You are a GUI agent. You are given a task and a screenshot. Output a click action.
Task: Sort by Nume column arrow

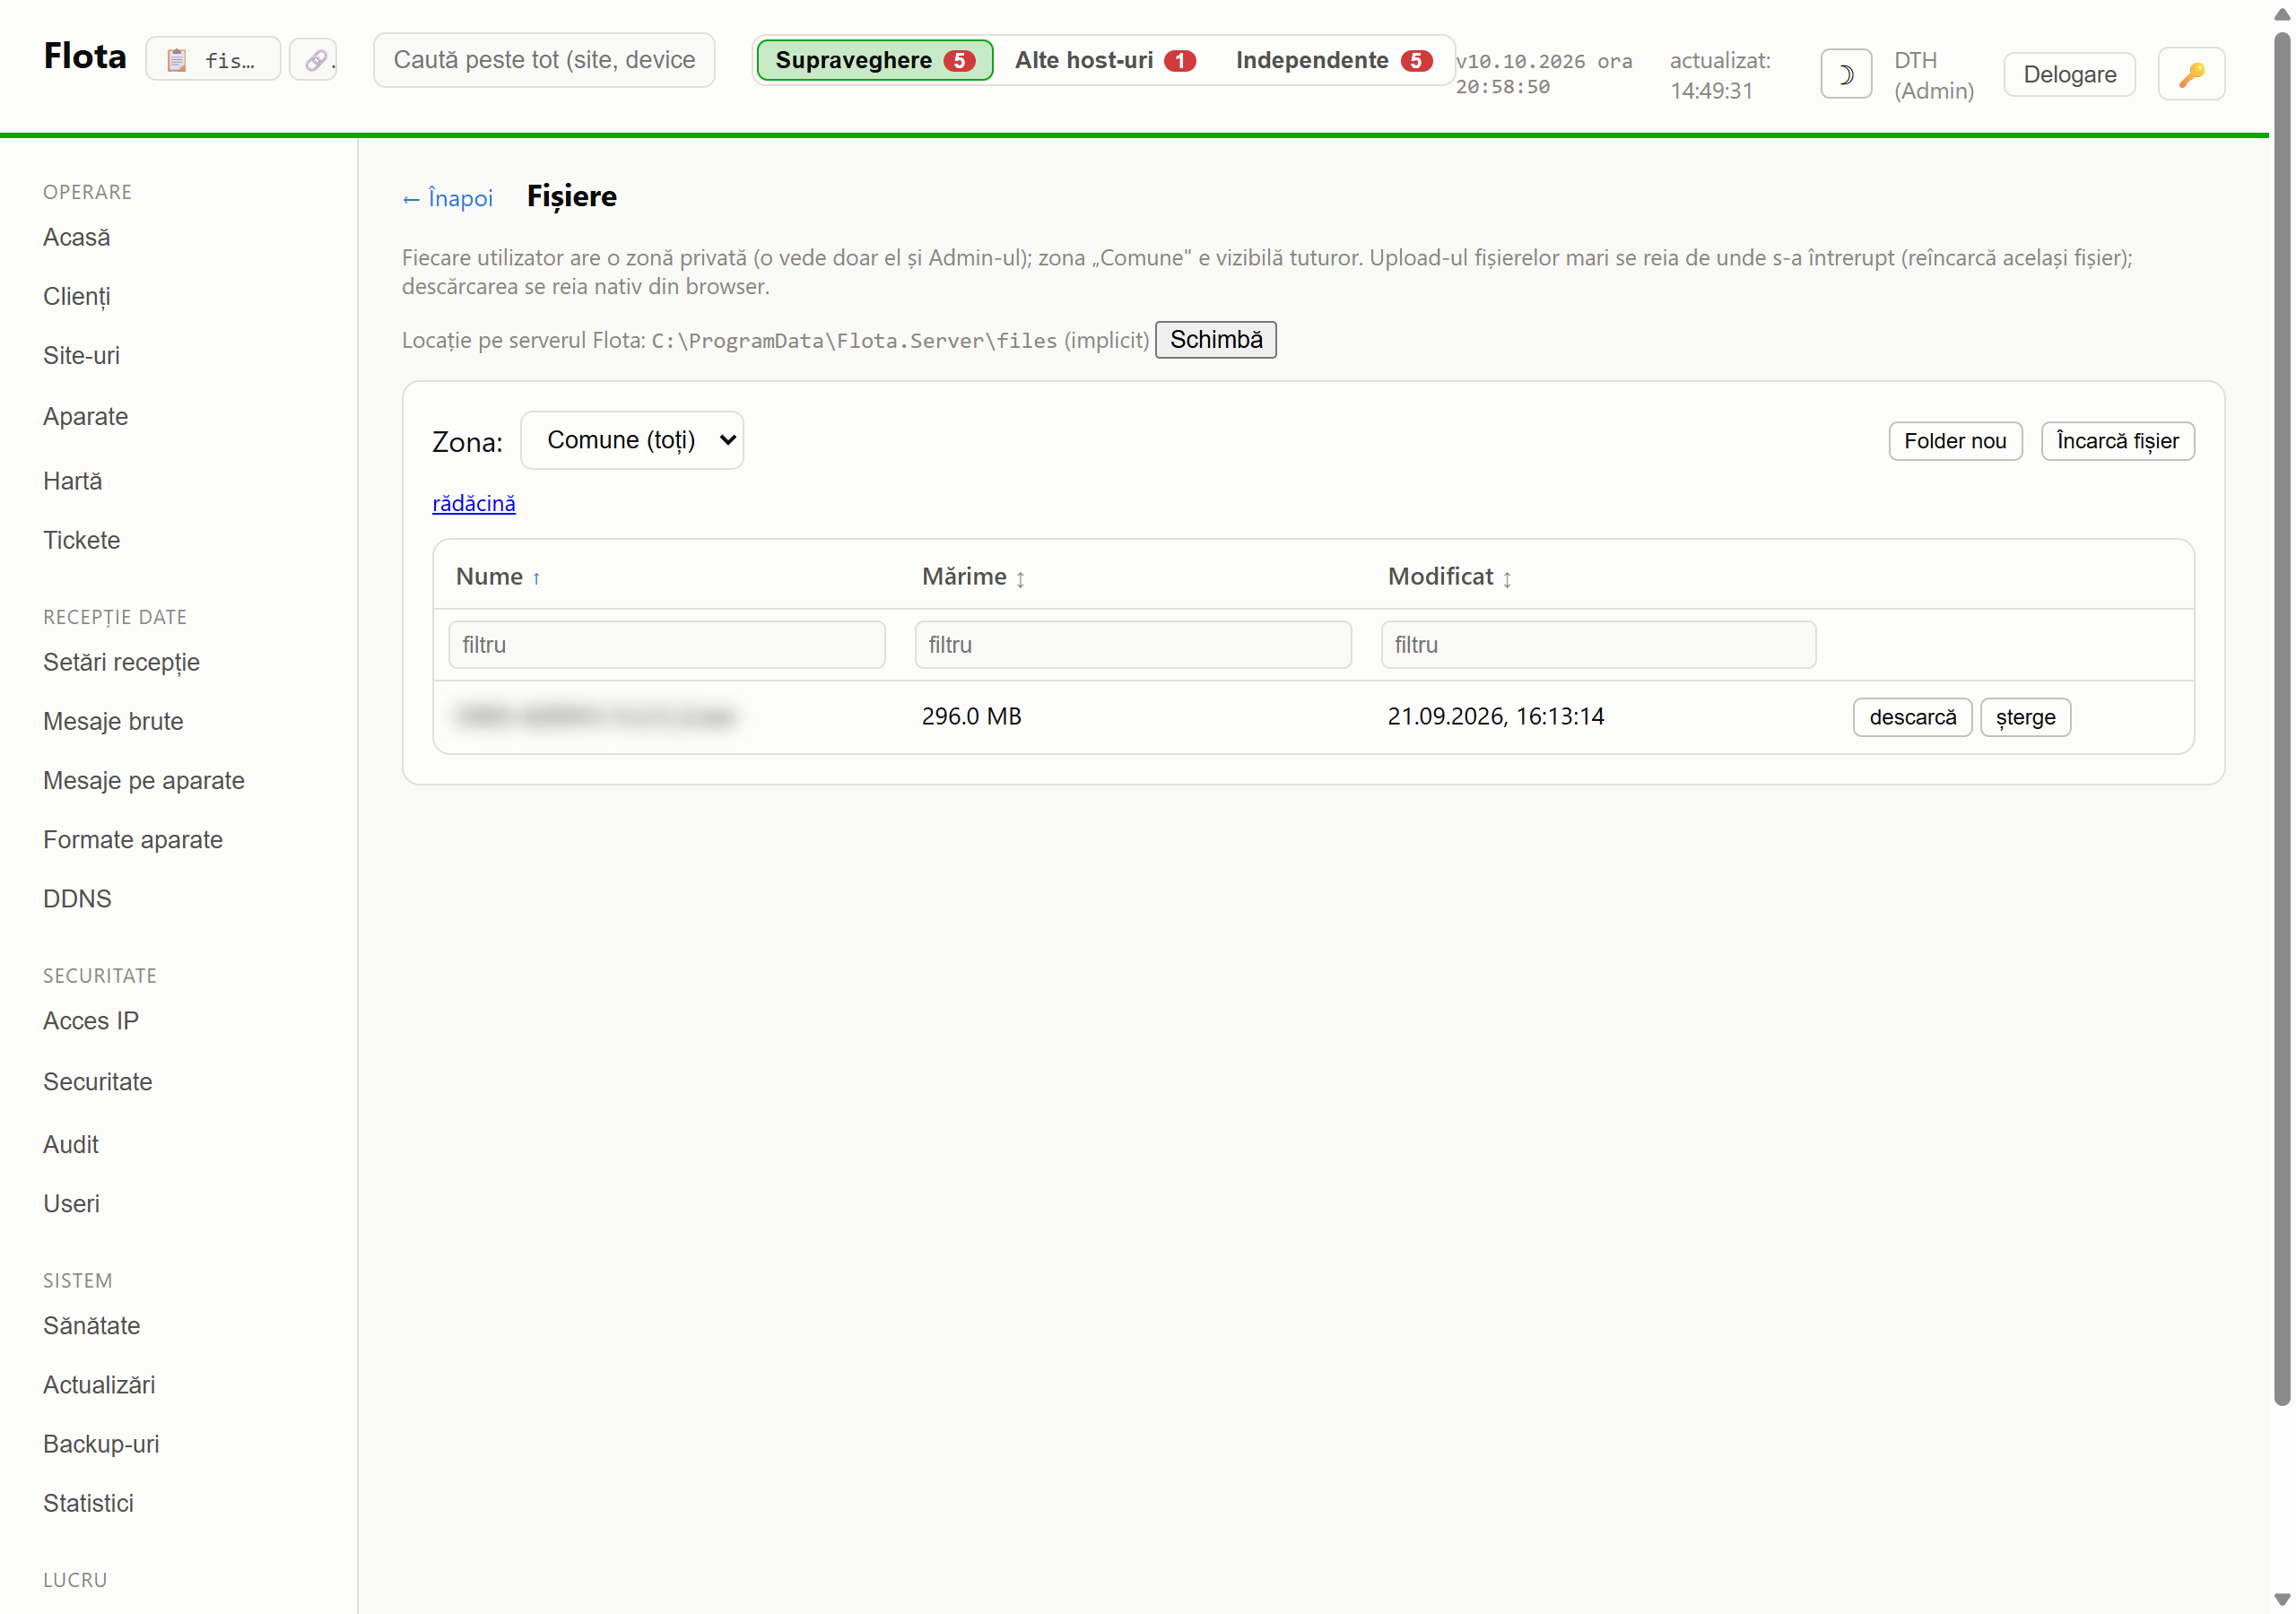tap(536, 578)
